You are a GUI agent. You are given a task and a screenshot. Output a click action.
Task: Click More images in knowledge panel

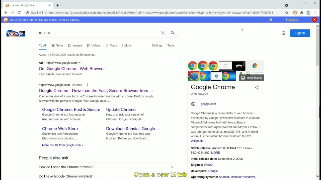(252, 78)
